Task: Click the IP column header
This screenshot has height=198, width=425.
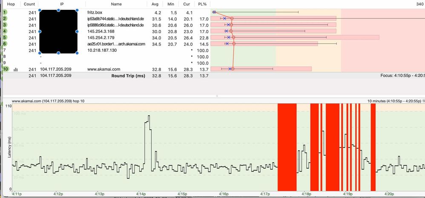Action: click(61, 4)
